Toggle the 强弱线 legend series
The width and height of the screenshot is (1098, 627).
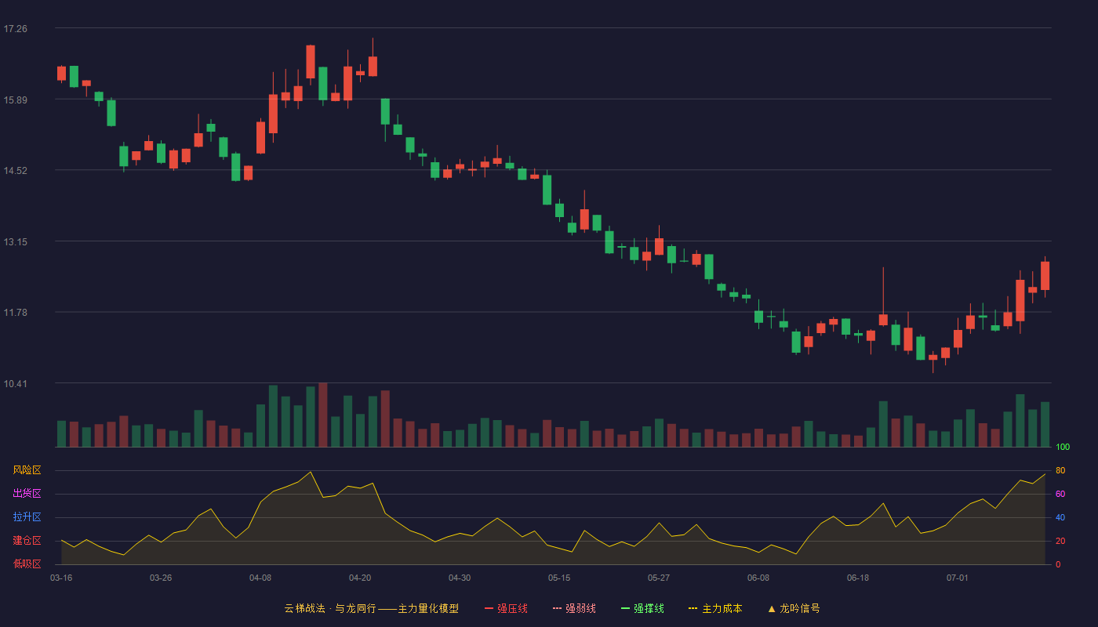pos(574,608)
